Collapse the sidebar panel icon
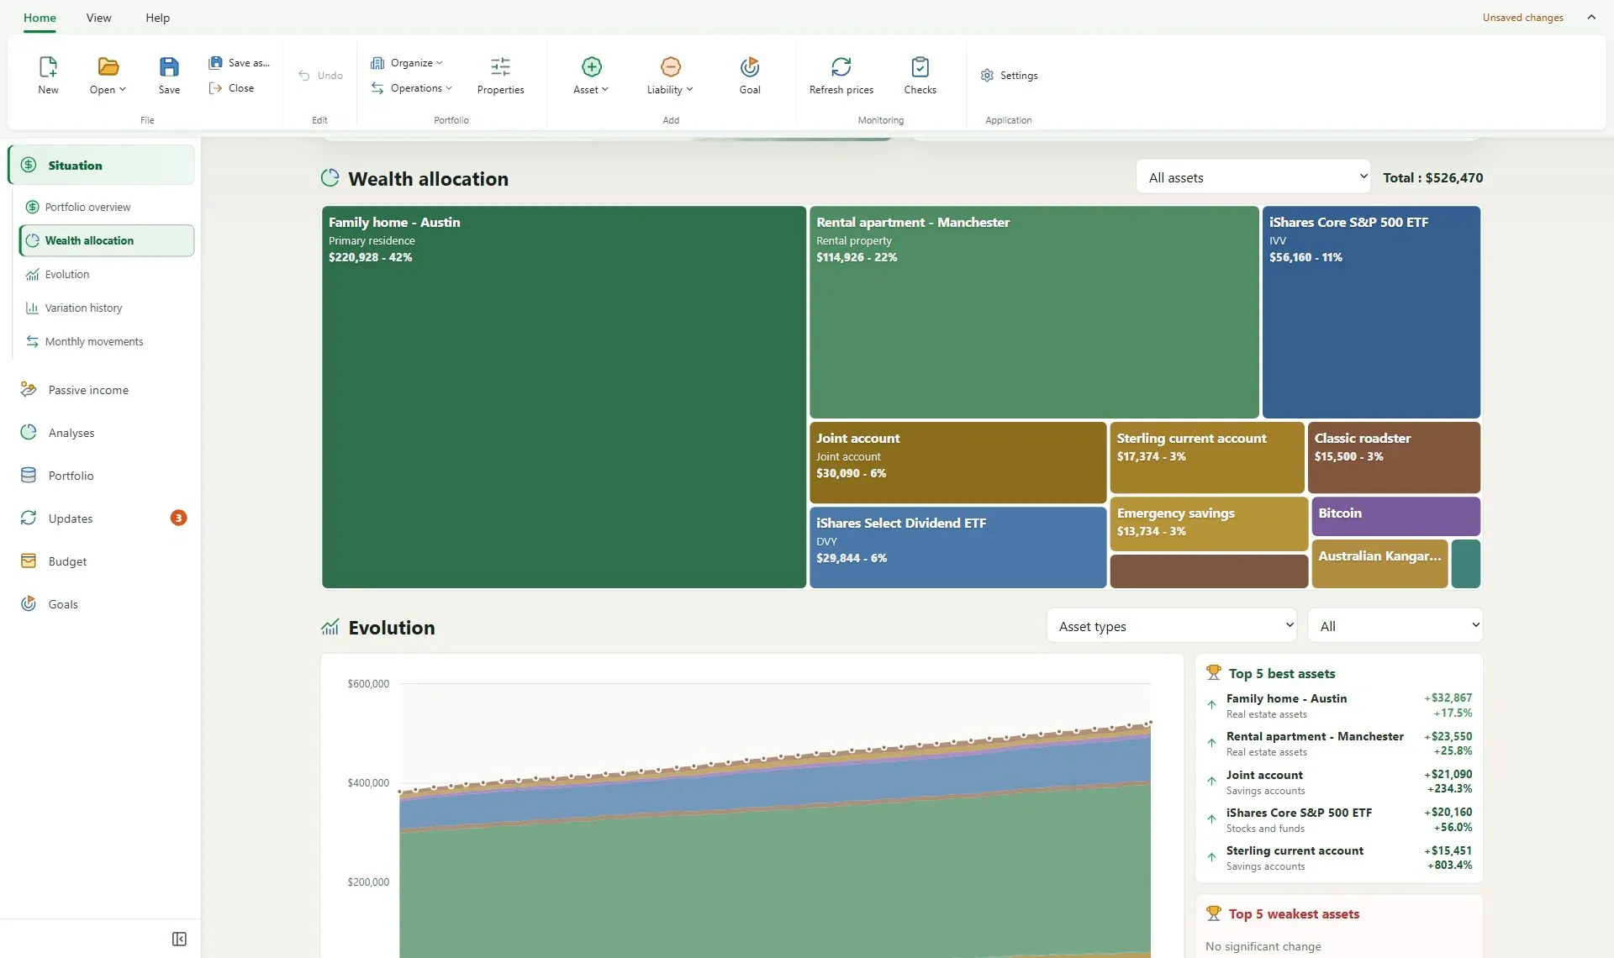1614x958 pixels. click(179, 939)
